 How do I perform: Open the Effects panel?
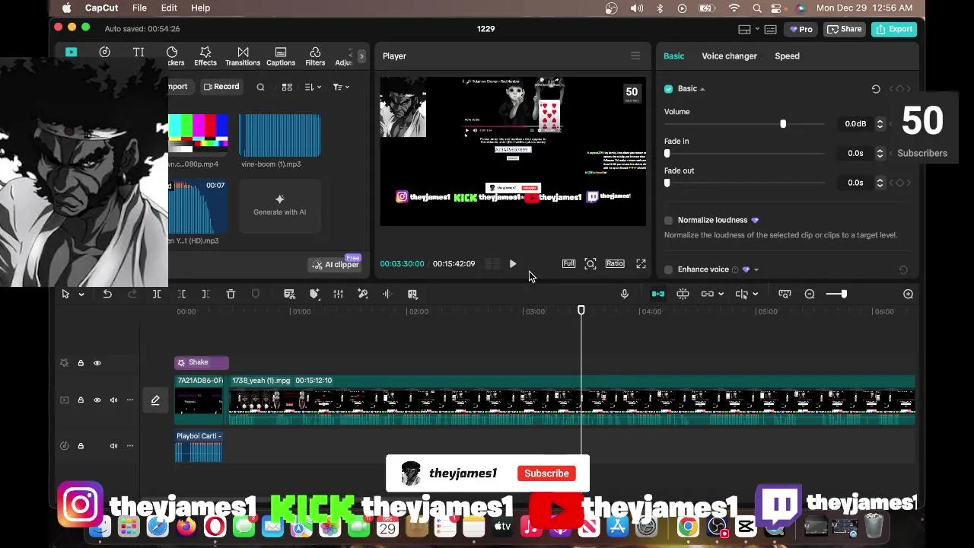[205, 56]
